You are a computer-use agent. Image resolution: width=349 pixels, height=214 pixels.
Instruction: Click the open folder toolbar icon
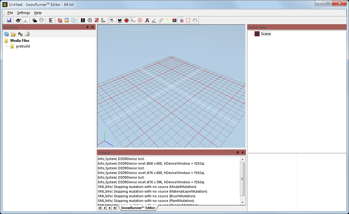click(66, 20)
